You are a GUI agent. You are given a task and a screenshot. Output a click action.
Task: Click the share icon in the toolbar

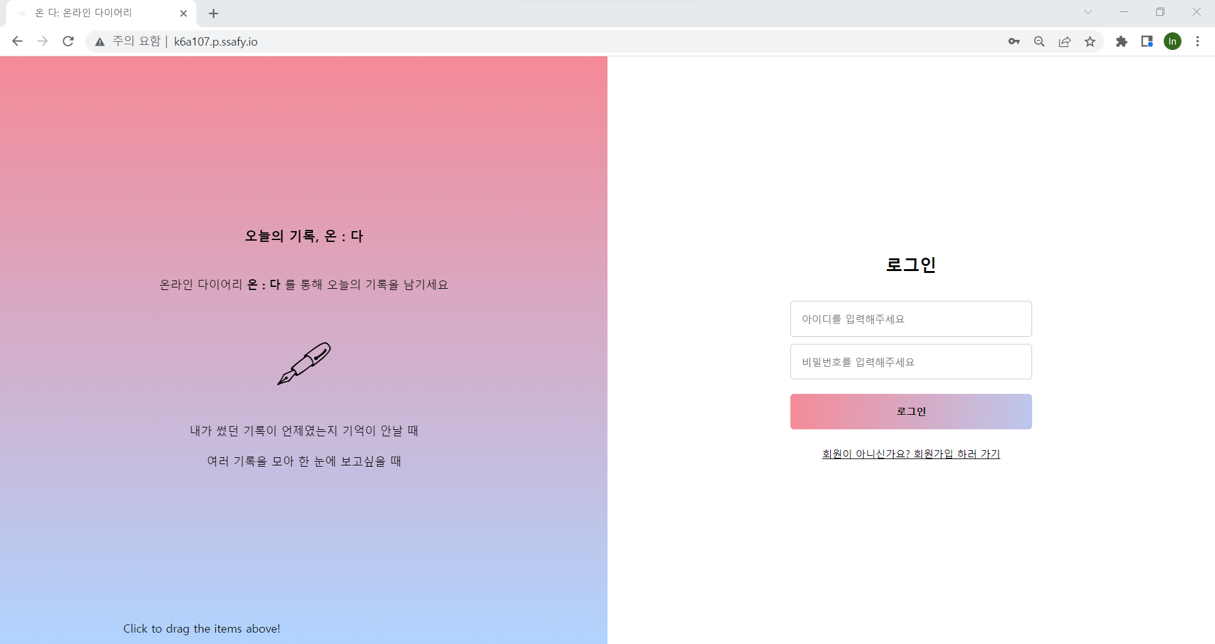[1064, 41]
